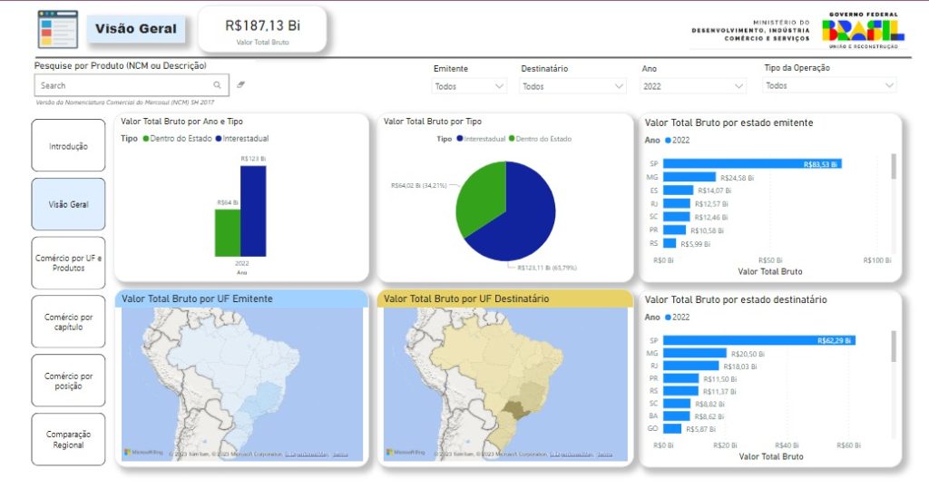Go to the Introdução page
Viewport: 929px width, 489px height.
point(68,145)
